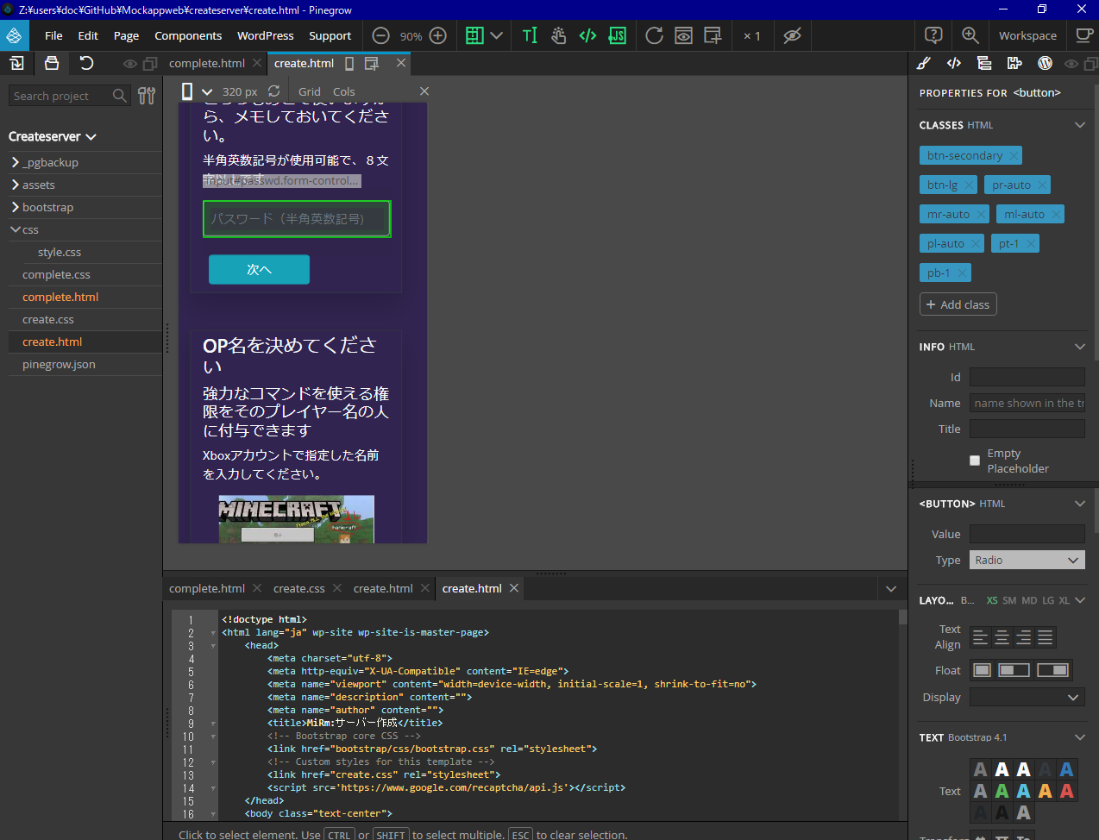Click the refresh page icon

point(654,35)
